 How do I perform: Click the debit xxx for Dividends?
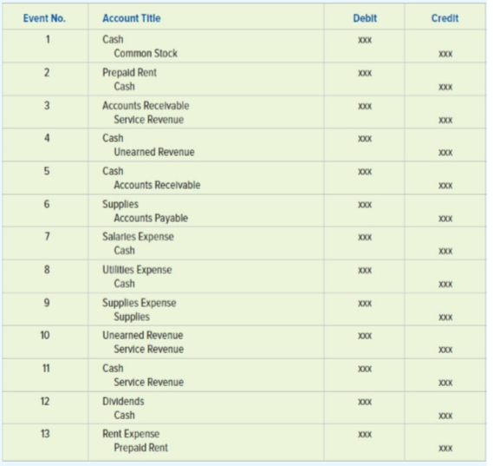(x=365, y=402)
